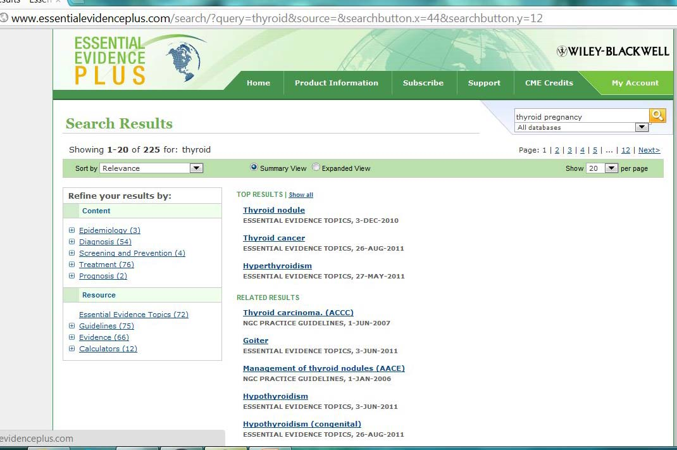Open Hypothyroidism (congenital) result
Viewport: 677px width, 450px height.
302,423
